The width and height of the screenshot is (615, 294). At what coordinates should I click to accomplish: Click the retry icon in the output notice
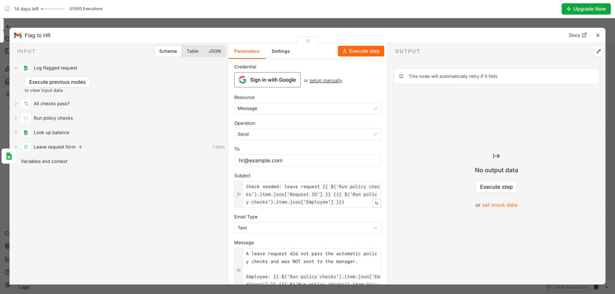click(401, 77)
